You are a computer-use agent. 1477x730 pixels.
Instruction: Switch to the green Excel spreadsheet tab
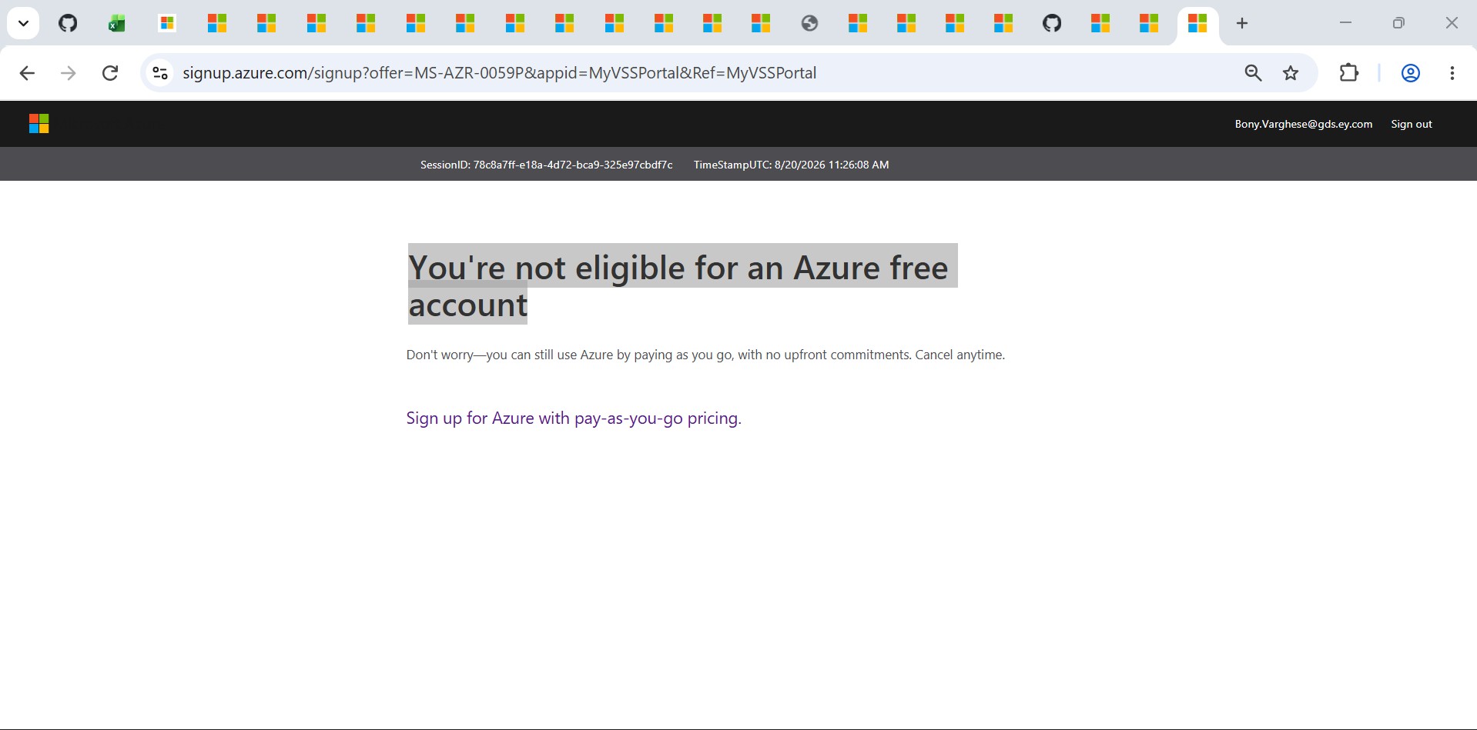[x=117, y=24]
